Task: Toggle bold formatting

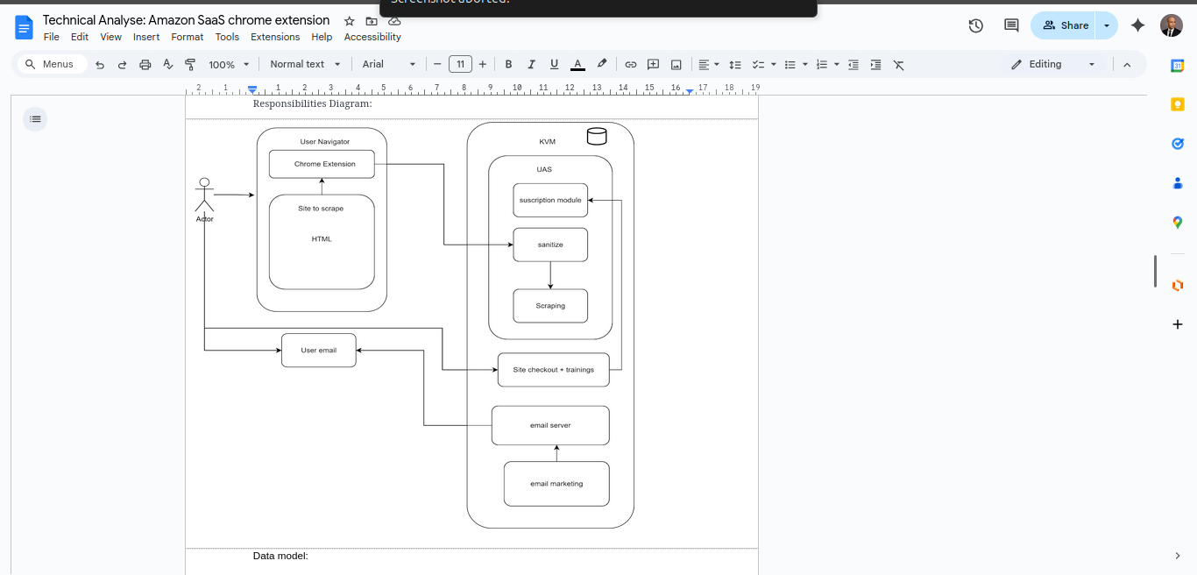Action: 508,65
